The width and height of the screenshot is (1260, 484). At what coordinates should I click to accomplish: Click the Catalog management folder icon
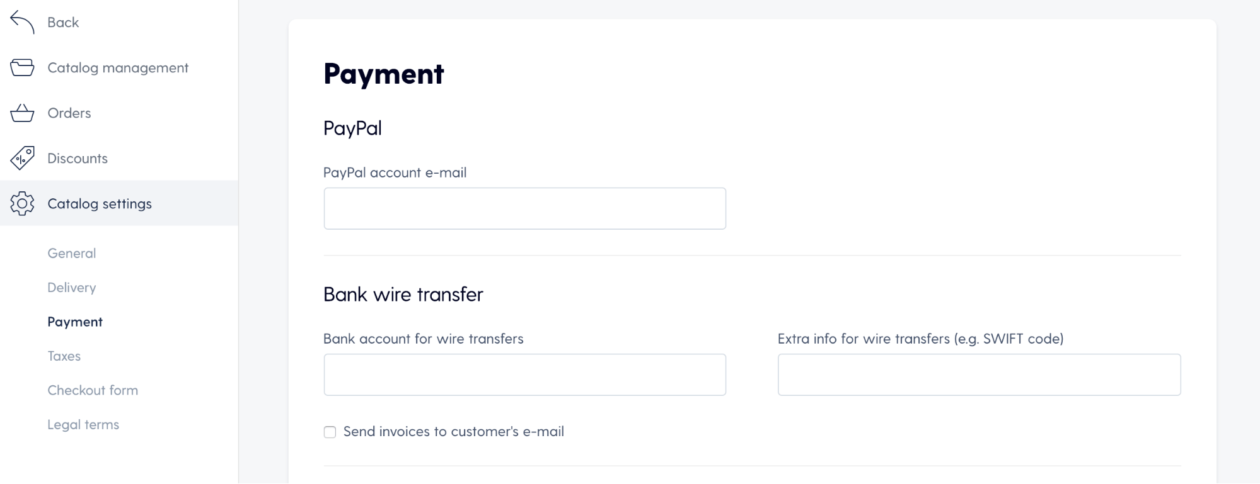(22, 67)
